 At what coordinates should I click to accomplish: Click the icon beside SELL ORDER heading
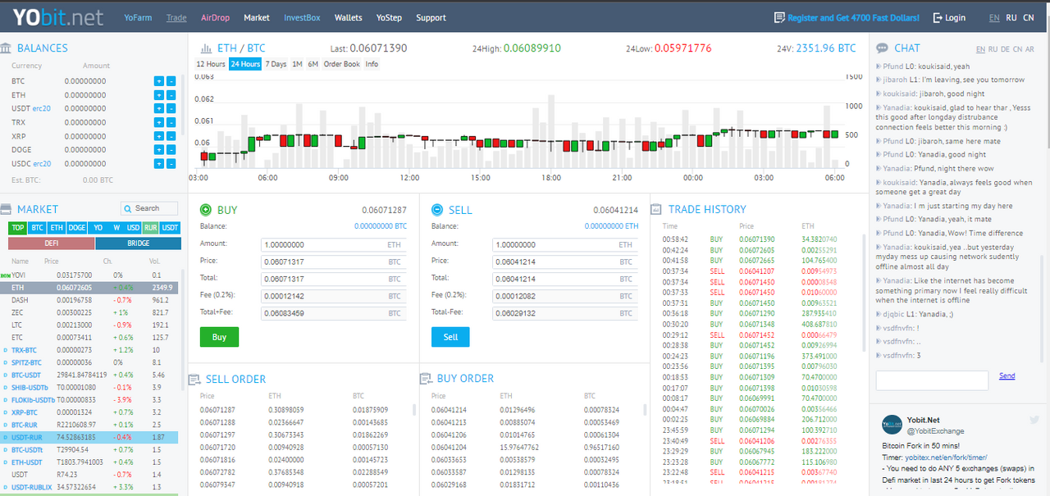(x=194, y=379)
